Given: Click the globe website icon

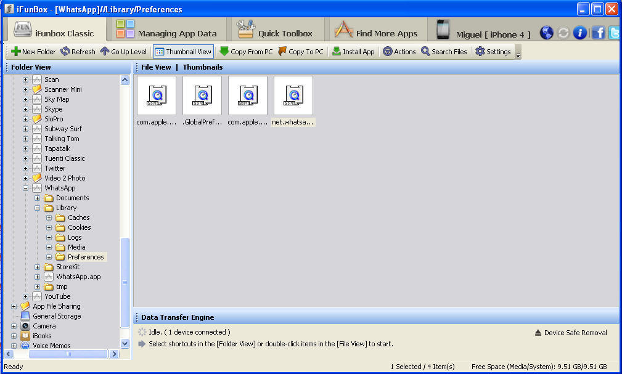Looking at the screenshot, I should 546,33.
